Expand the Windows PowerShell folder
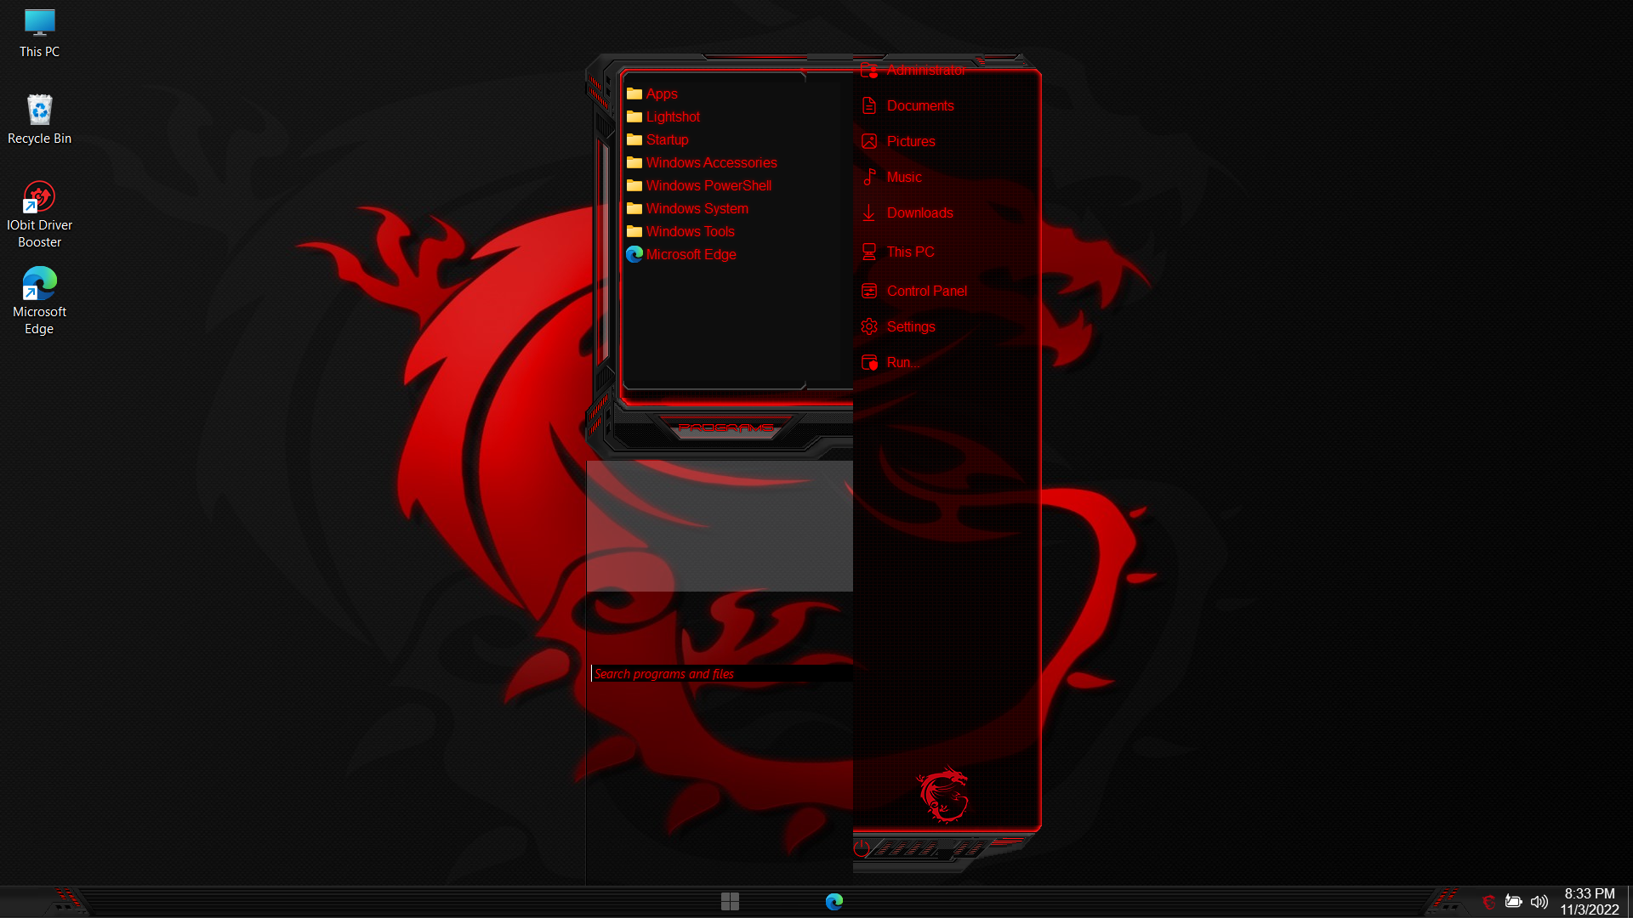1633x918 pixels. 708,185
